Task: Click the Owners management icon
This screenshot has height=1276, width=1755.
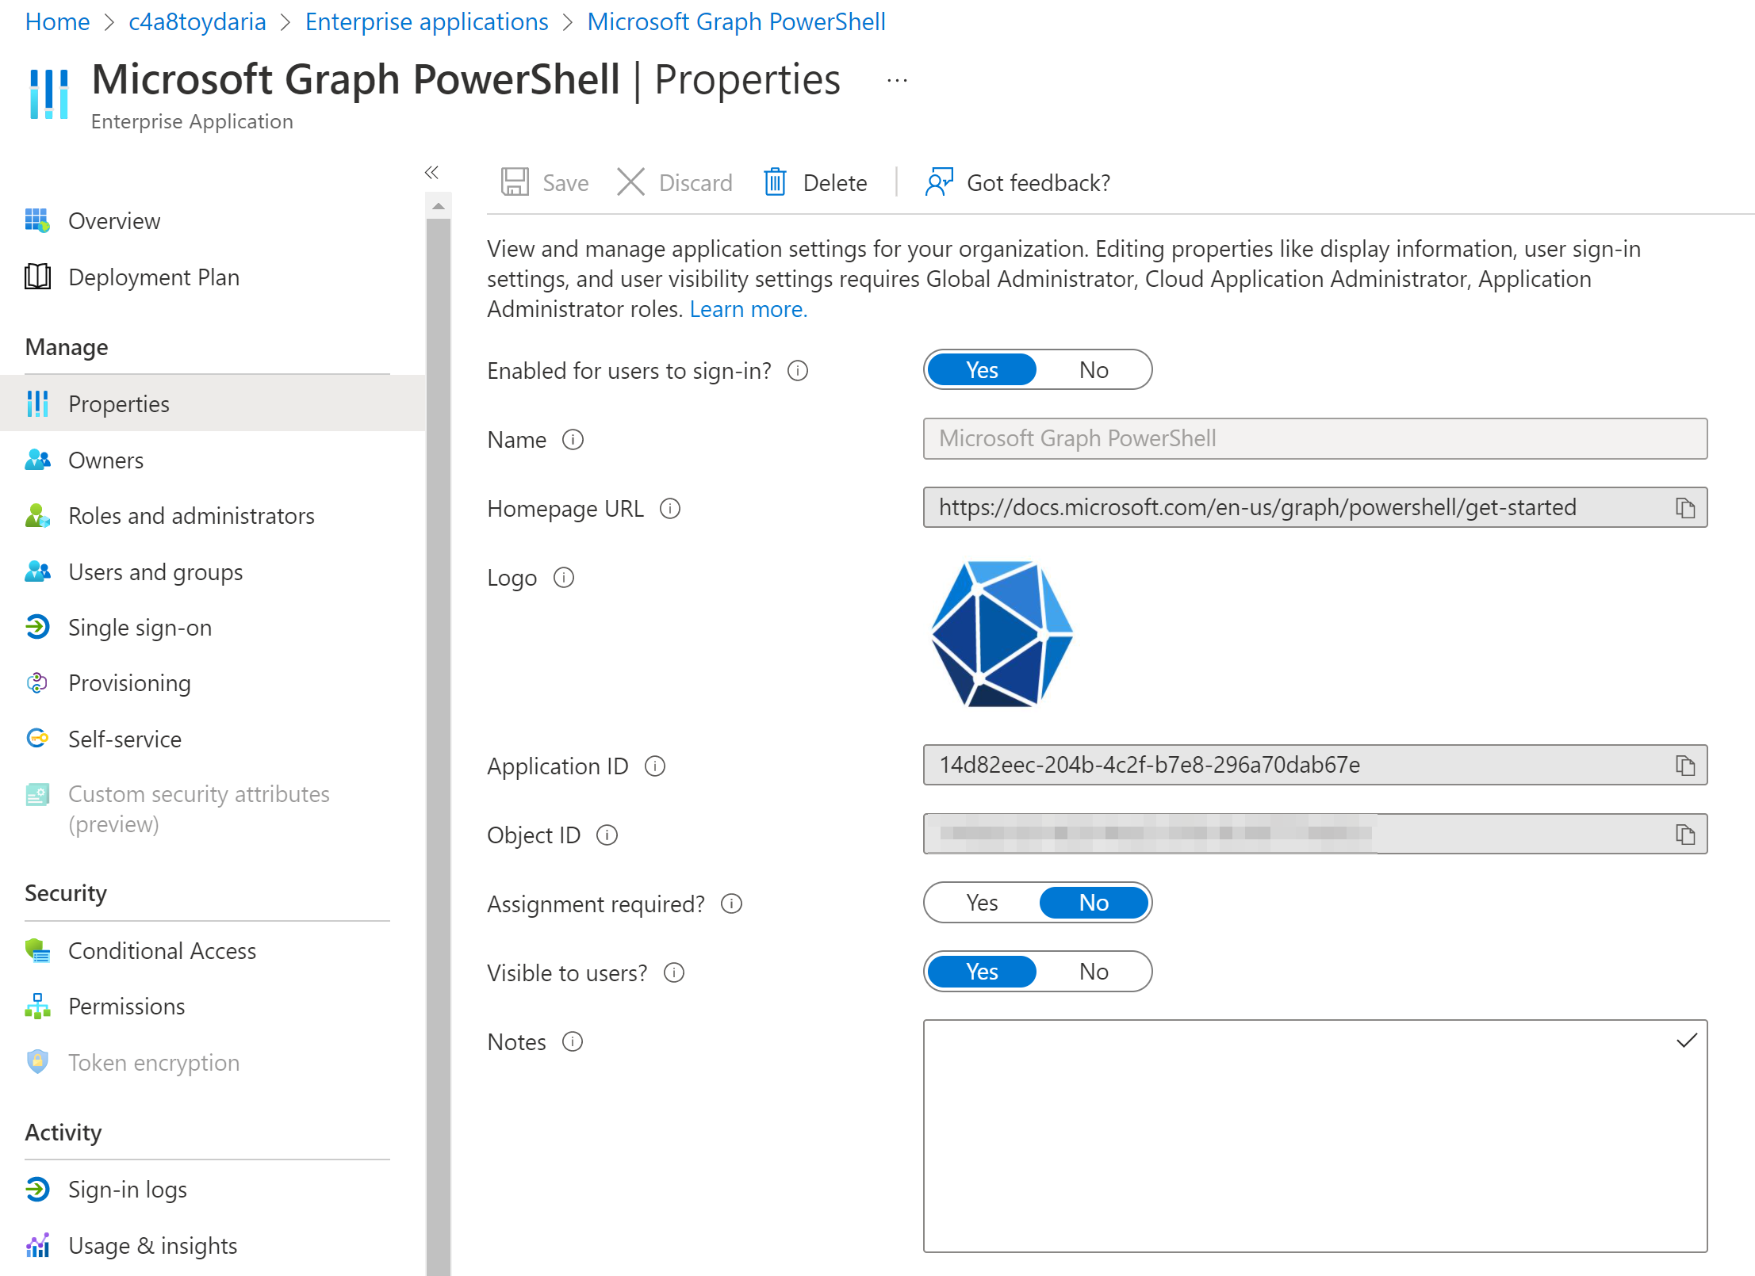Action: click(x=36, y=459)
